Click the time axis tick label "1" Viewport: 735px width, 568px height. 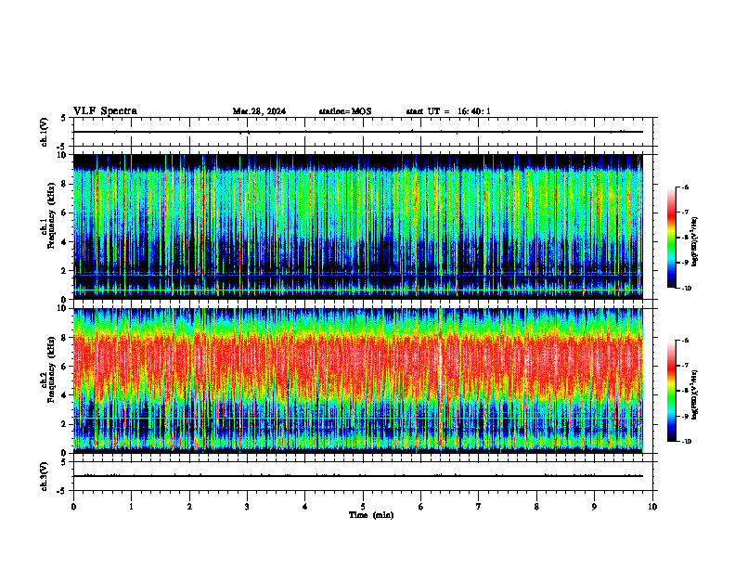pyautogui.click(x=131, y=507)
